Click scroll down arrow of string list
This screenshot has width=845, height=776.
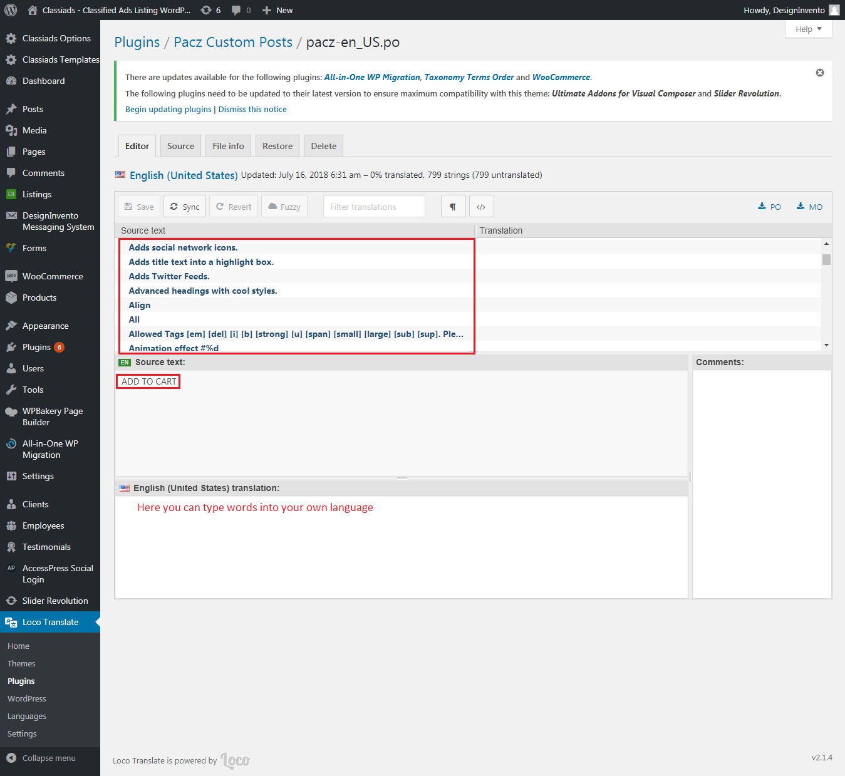pos(827,345)
